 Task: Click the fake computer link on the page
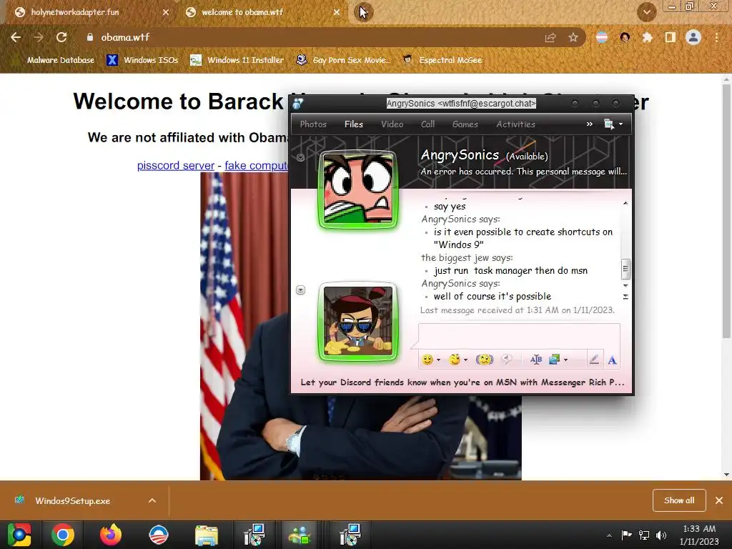(x=256, y=166)
